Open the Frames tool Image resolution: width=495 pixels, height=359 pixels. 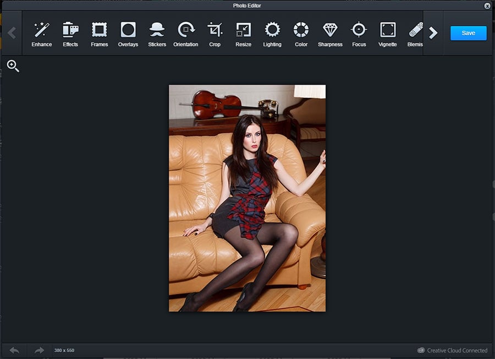(100, 34)
